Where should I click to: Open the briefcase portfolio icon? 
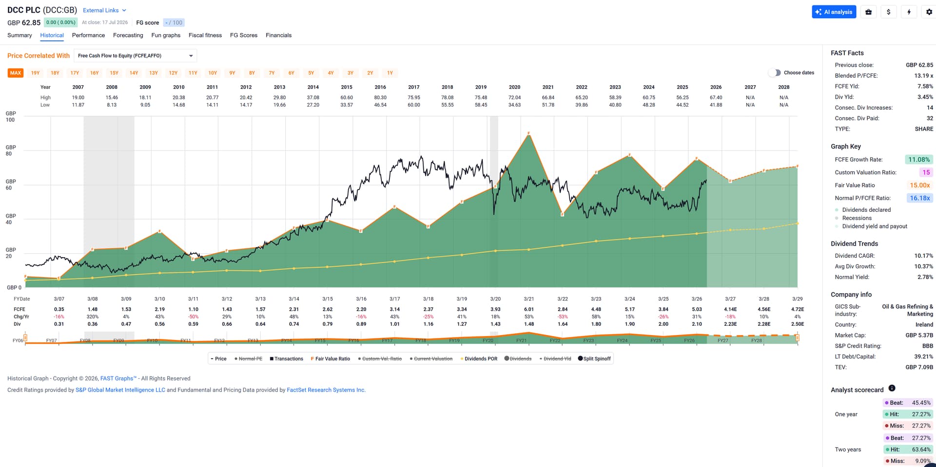click(868, 12)
